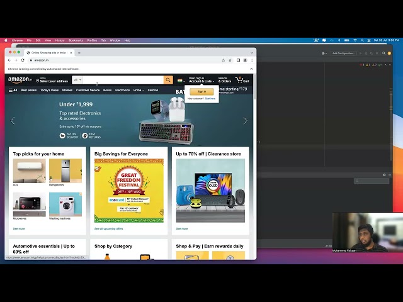Viewport: 403px width, 302px height.
Task: Click 'See more' under Top picks for your home
Action: tap(19, 228)
